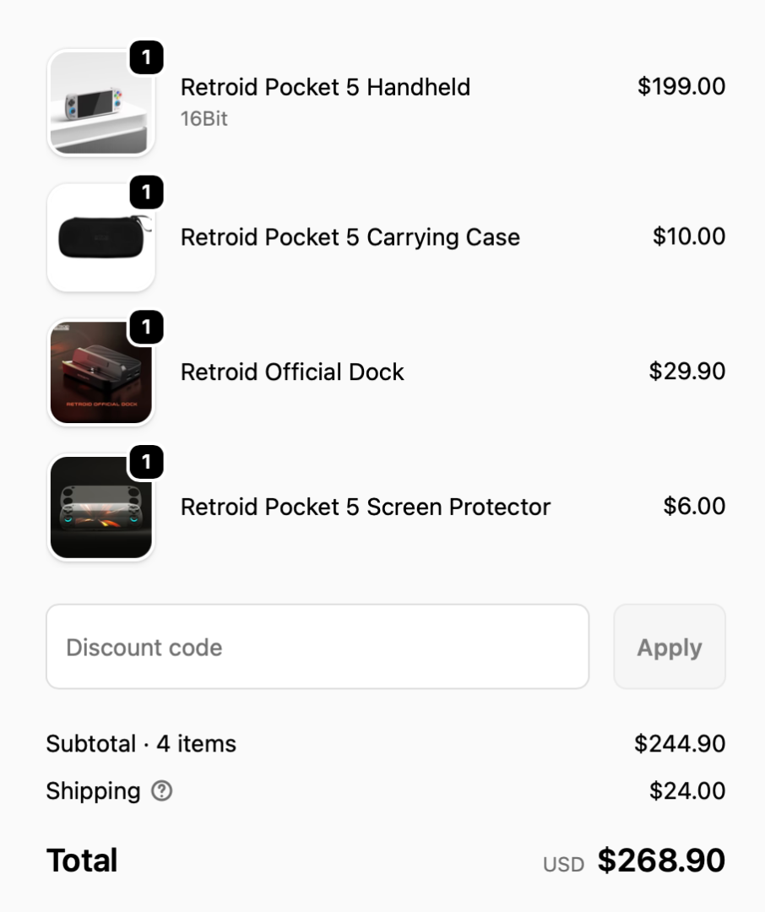This screenshot has height=912, width=765.
Task: Click the Subtotal 4 items label
Action: [141, 744]
